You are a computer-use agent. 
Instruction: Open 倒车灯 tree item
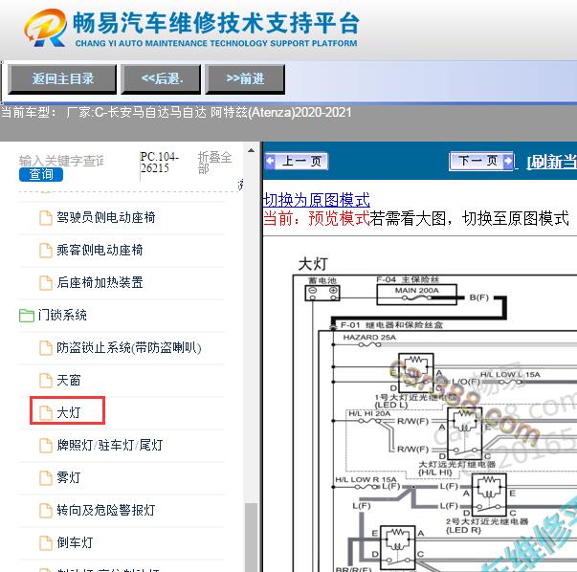pyautogui.click(x=75, y=542)
